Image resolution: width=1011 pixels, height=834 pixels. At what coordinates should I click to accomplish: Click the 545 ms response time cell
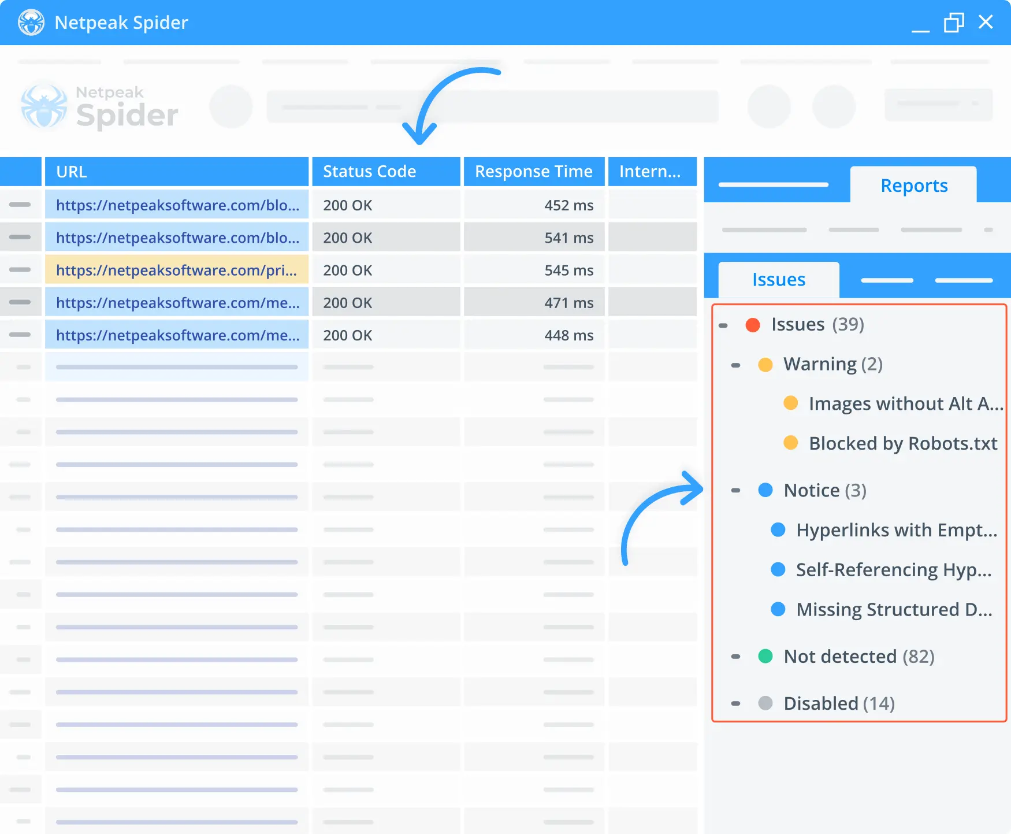[x=534, y=270]
